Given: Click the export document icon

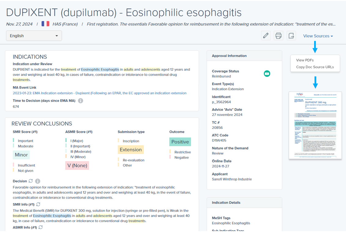Looking at the screenshot, I should point(291,36).
